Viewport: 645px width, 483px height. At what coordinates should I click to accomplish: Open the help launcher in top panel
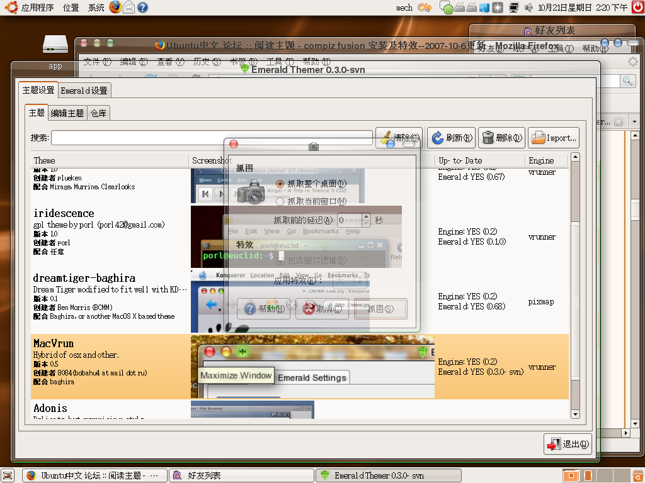[x=142, y=8]
